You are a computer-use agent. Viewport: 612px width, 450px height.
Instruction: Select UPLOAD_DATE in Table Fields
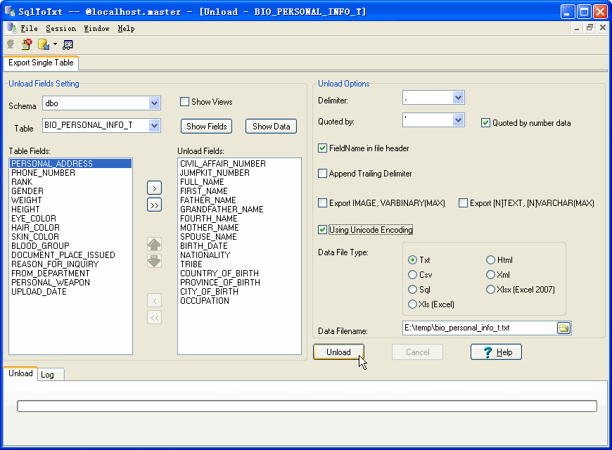tap(70, 292)
